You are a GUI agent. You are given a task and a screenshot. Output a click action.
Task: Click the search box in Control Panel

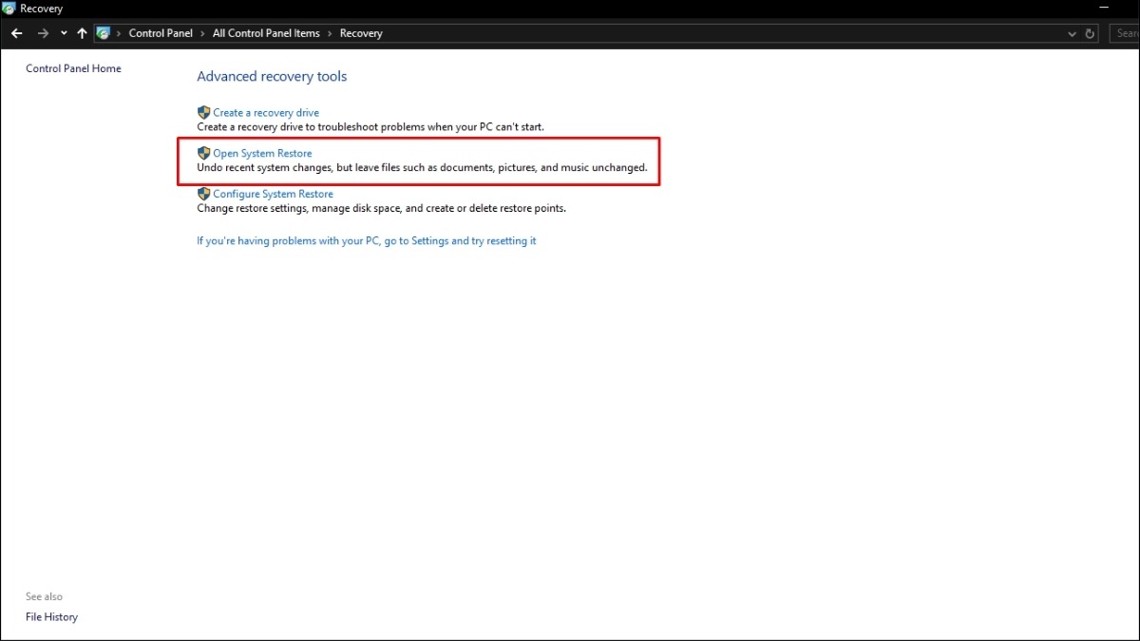(x=1123, y=33)
